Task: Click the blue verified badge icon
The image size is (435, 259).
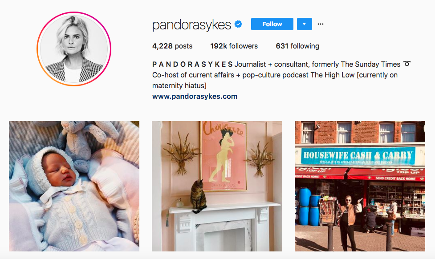Action: click(238, 24)
